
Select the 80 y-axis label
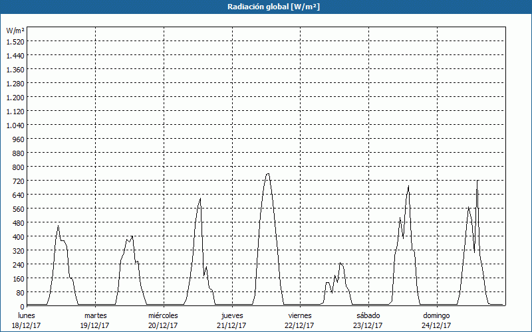pyautogui.click(x=20, y=292)
